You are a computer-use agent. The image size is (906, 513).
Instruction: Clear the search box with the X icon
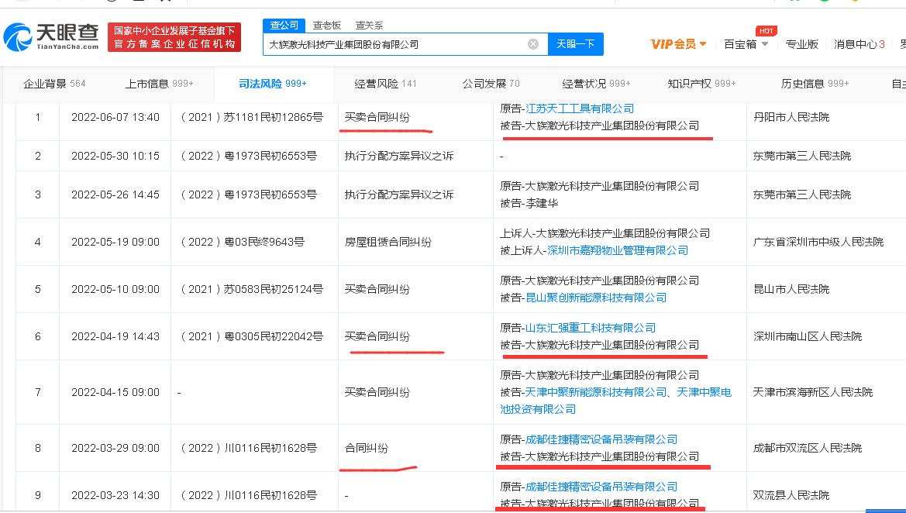click(x=533, y=44)
